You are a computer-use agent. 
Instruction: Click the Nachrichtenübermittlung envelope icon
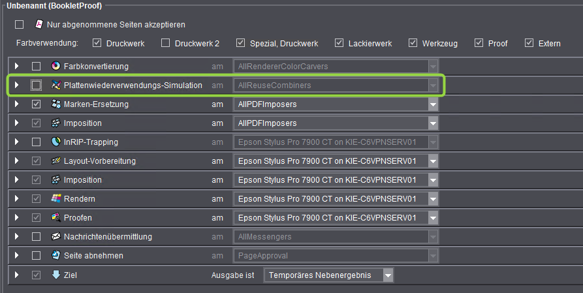(x=55, y=236)
